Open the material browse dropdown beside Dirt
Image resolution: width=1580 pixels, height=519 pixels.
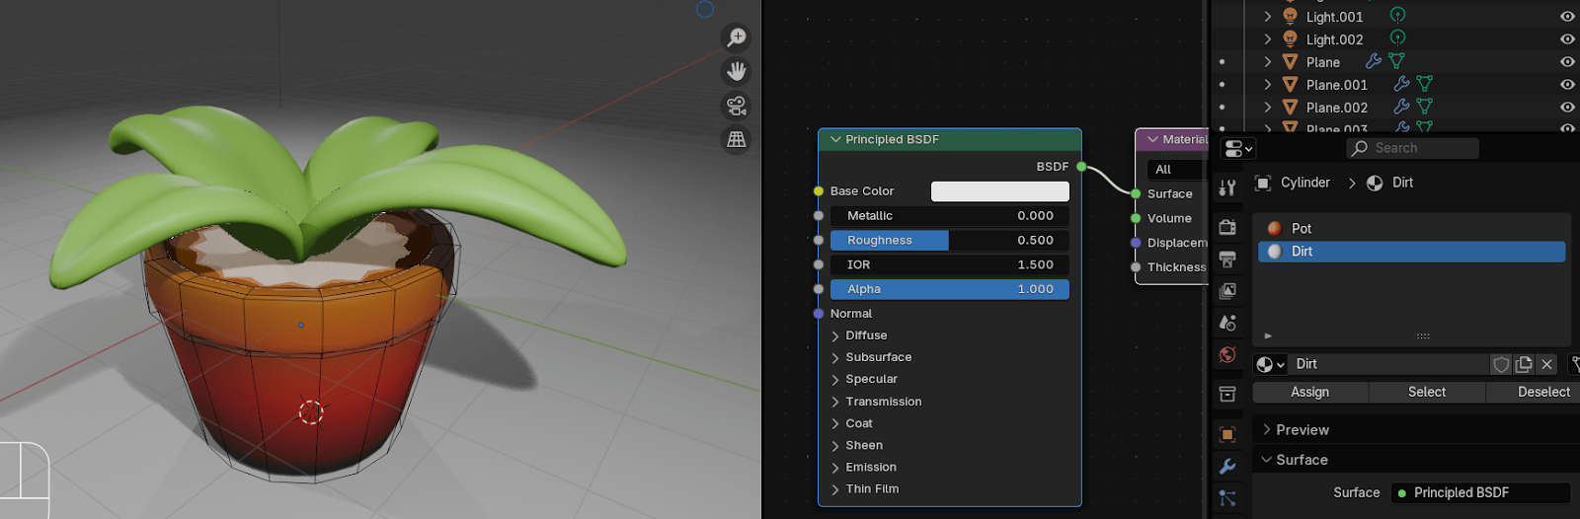pyautogui.click(x=1270, y=365)
